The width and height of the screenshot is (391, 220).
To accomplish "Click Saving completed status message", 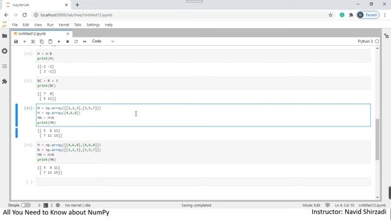I will 196,205.
